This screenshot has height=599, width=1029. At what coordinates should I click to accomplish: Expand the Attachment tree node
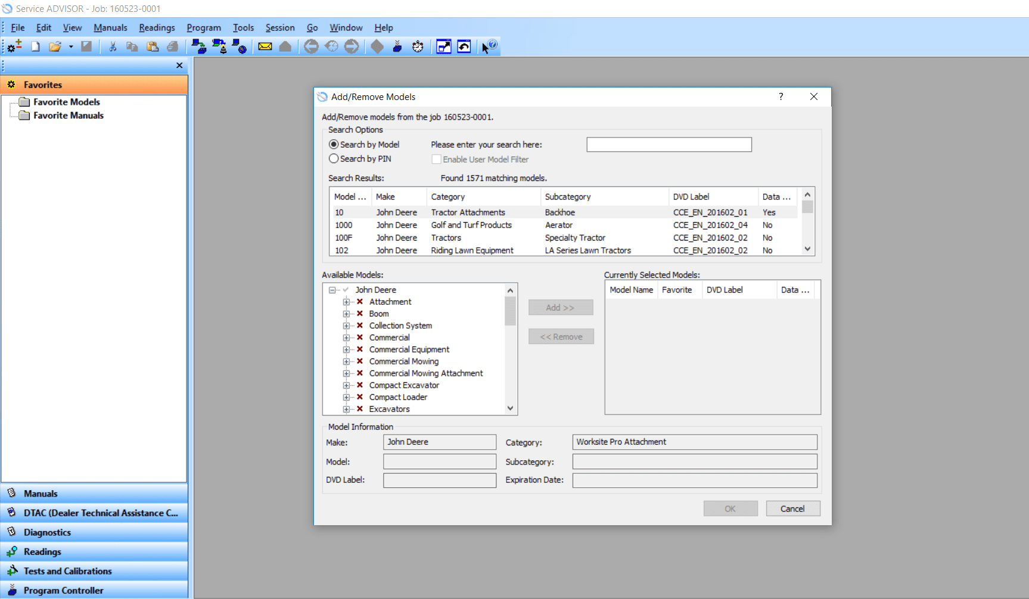[346, 302]
